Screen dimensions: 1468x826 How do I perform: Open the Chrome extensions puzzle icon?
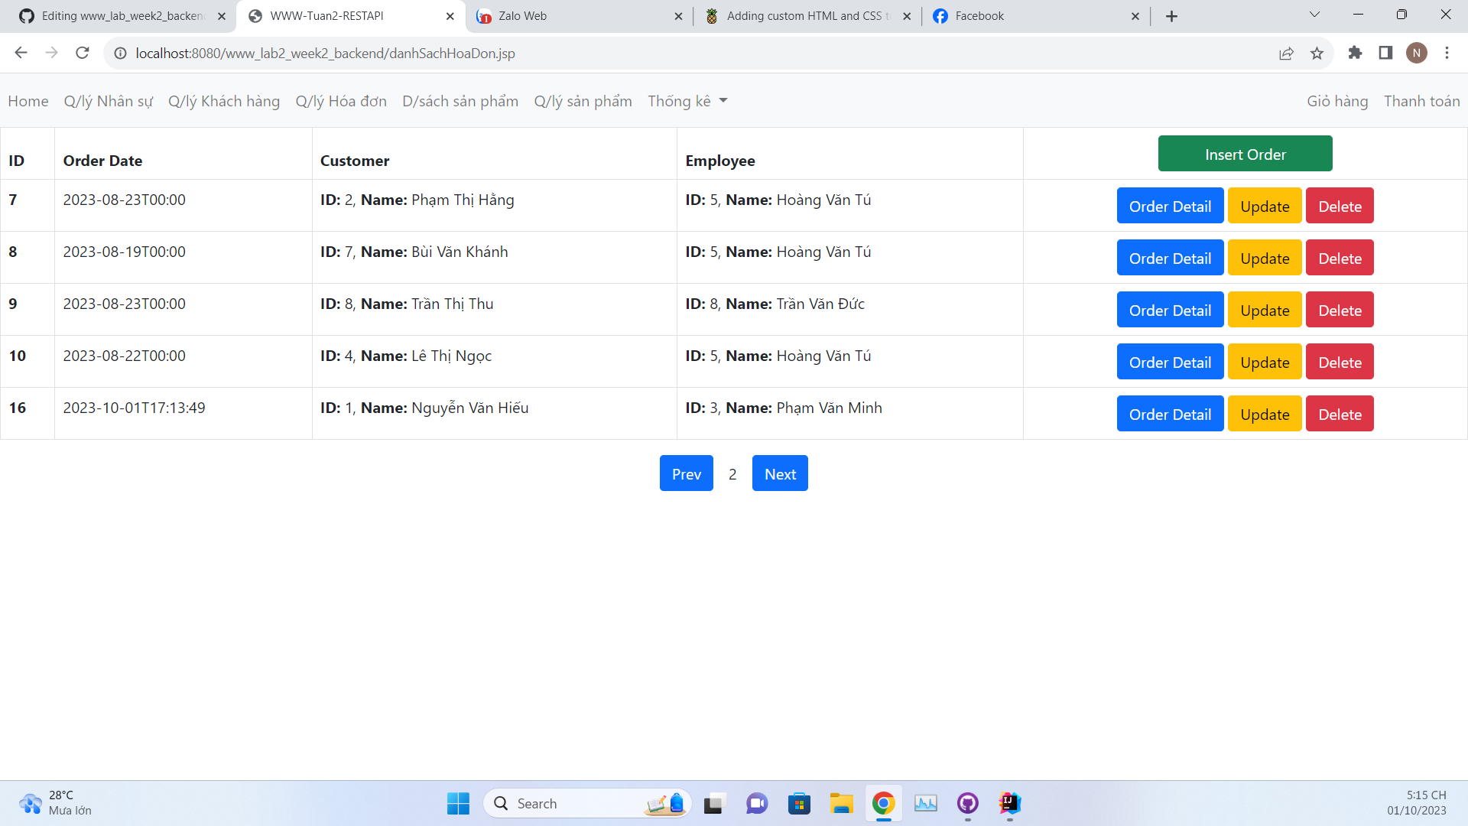click(x=1356, y=53)
